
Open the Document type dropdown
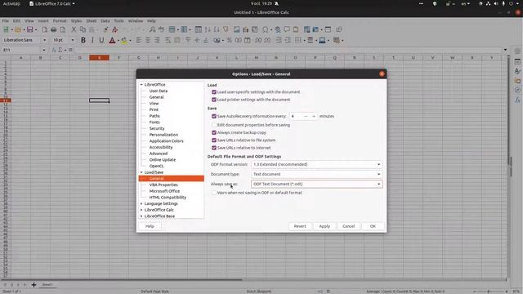316,174
